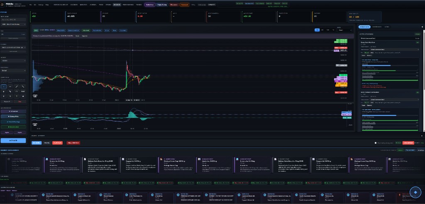Expand the events activity panel arrow
This screenshot has height=204, width=425.
[422, 136]
